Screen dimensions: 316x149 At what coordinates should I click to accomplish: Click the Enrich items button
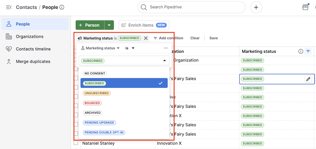[x=144, y=25]
